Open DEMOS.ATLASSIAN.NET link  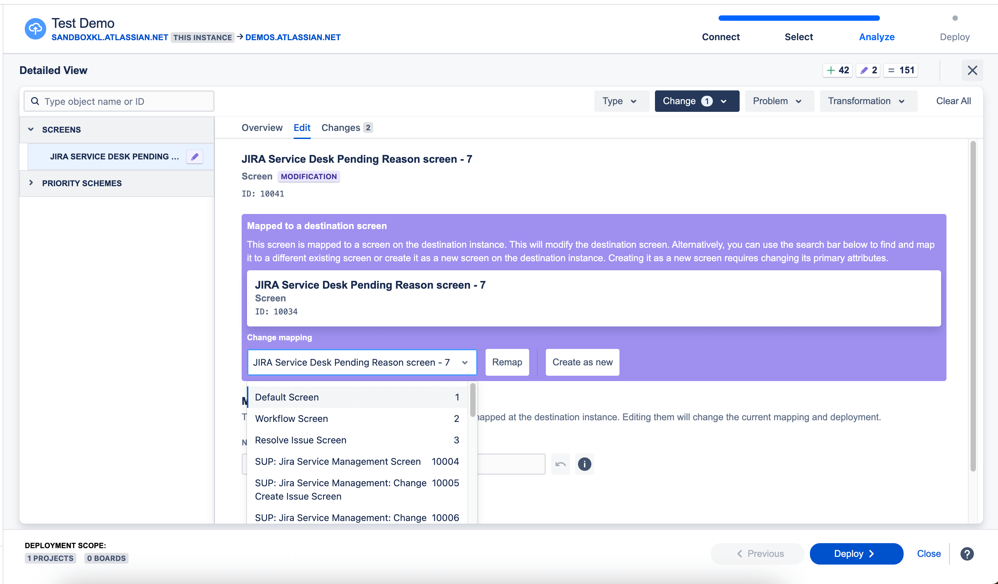point(293,37)
